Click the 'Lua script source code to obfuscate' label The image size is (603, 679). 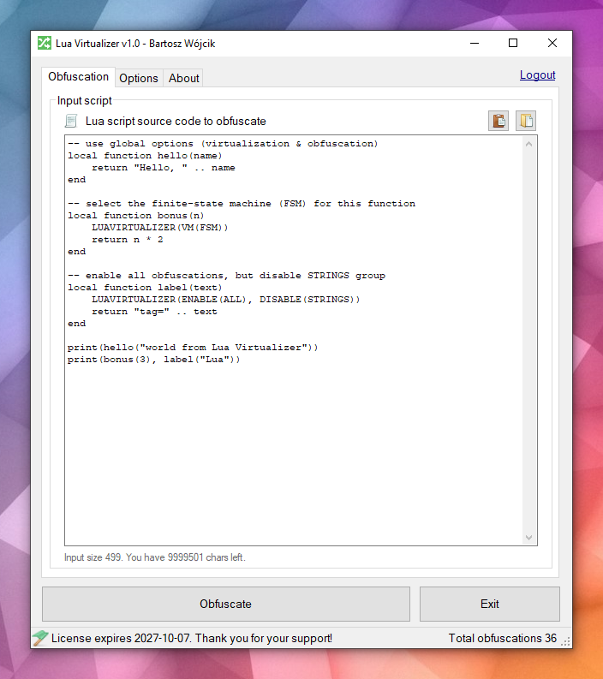[x=176, y=122]
